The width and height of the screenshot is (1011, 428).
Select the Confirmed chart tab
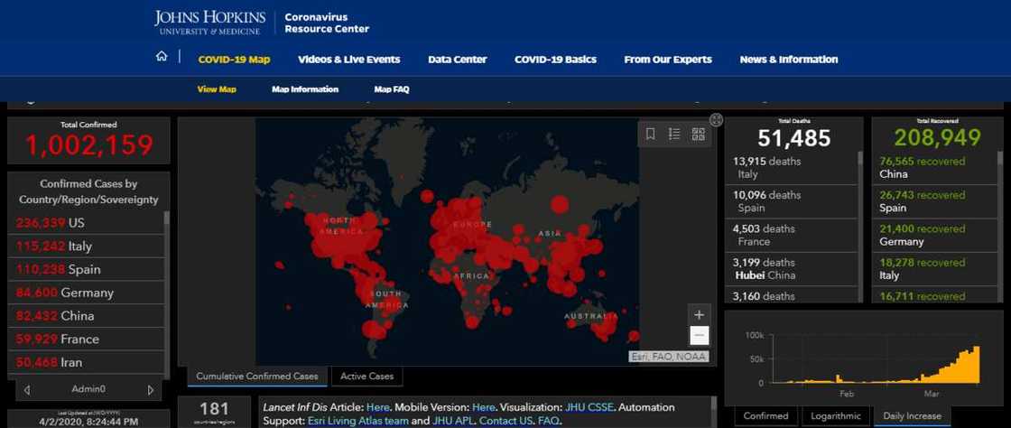765,416
